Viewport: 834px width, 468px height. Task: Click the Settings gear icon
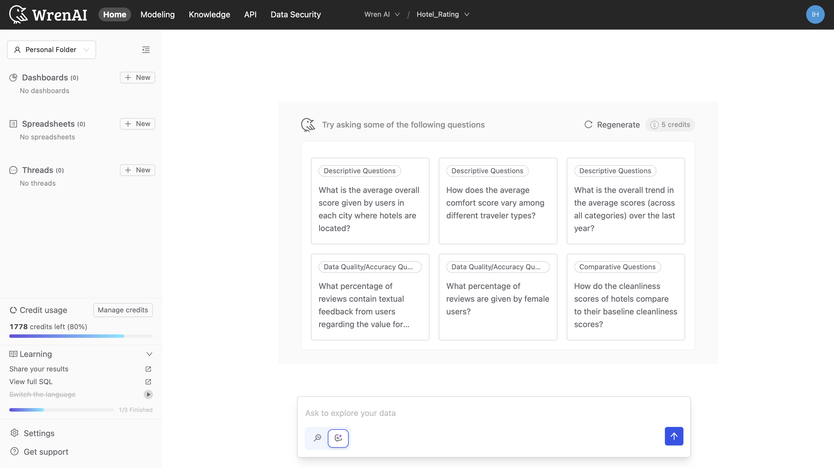[14, 433]
